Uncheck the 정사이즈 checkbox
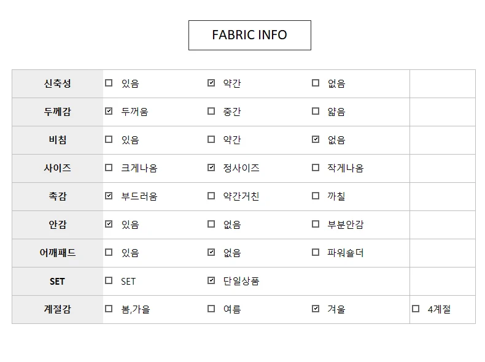This screenshot has width=485, height=362. (211, 168)
